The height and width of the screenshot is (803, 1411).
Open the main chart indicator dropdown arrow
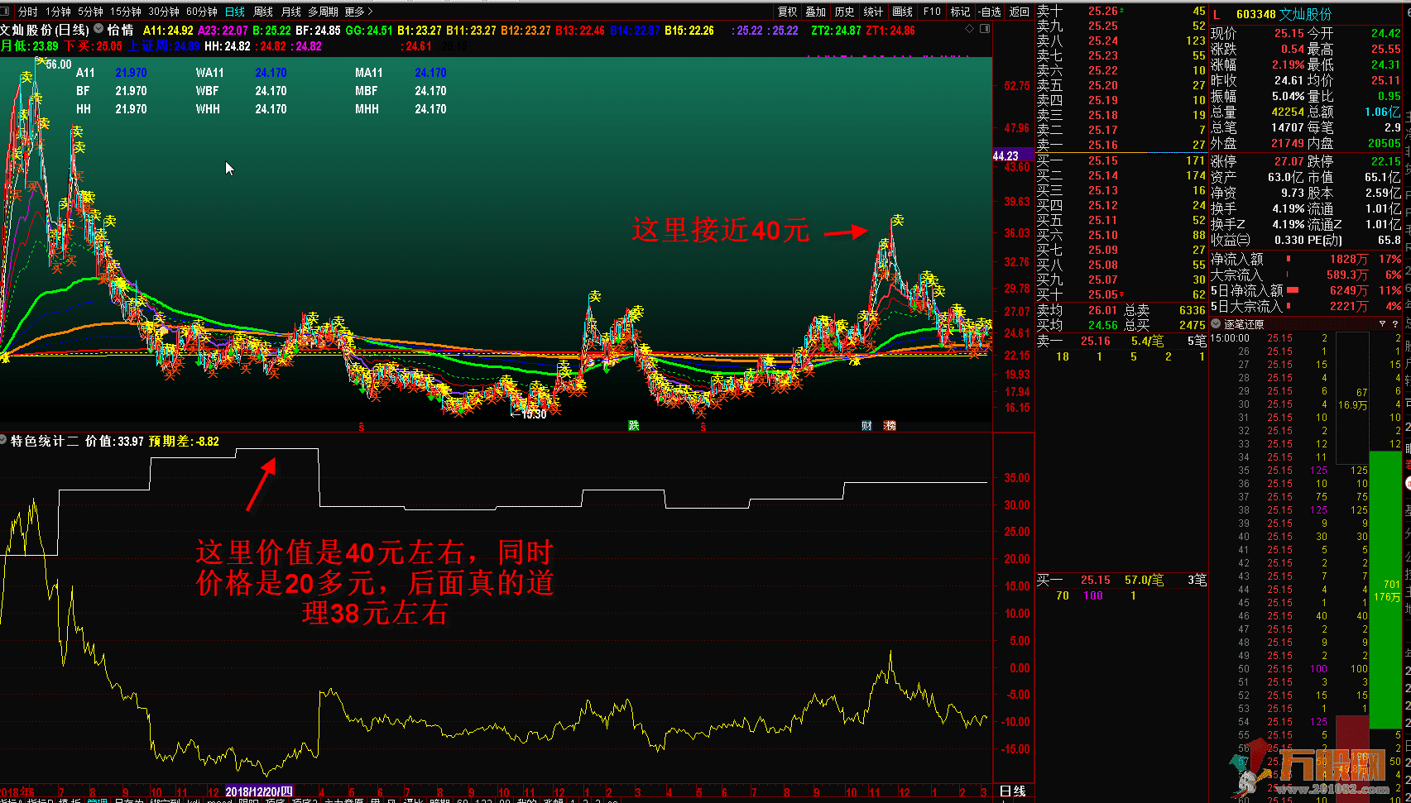tap(98, 29)
